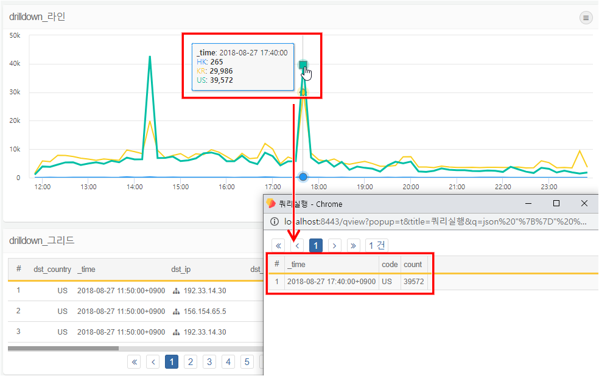
Task: Click the '2018-08-27 17:40:00+0900' cell in popup
Action: pyautogui.click(x=332, y=282)
